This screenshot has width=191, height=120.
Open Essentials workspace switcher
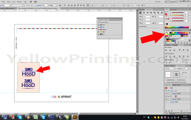pos(159,2)
